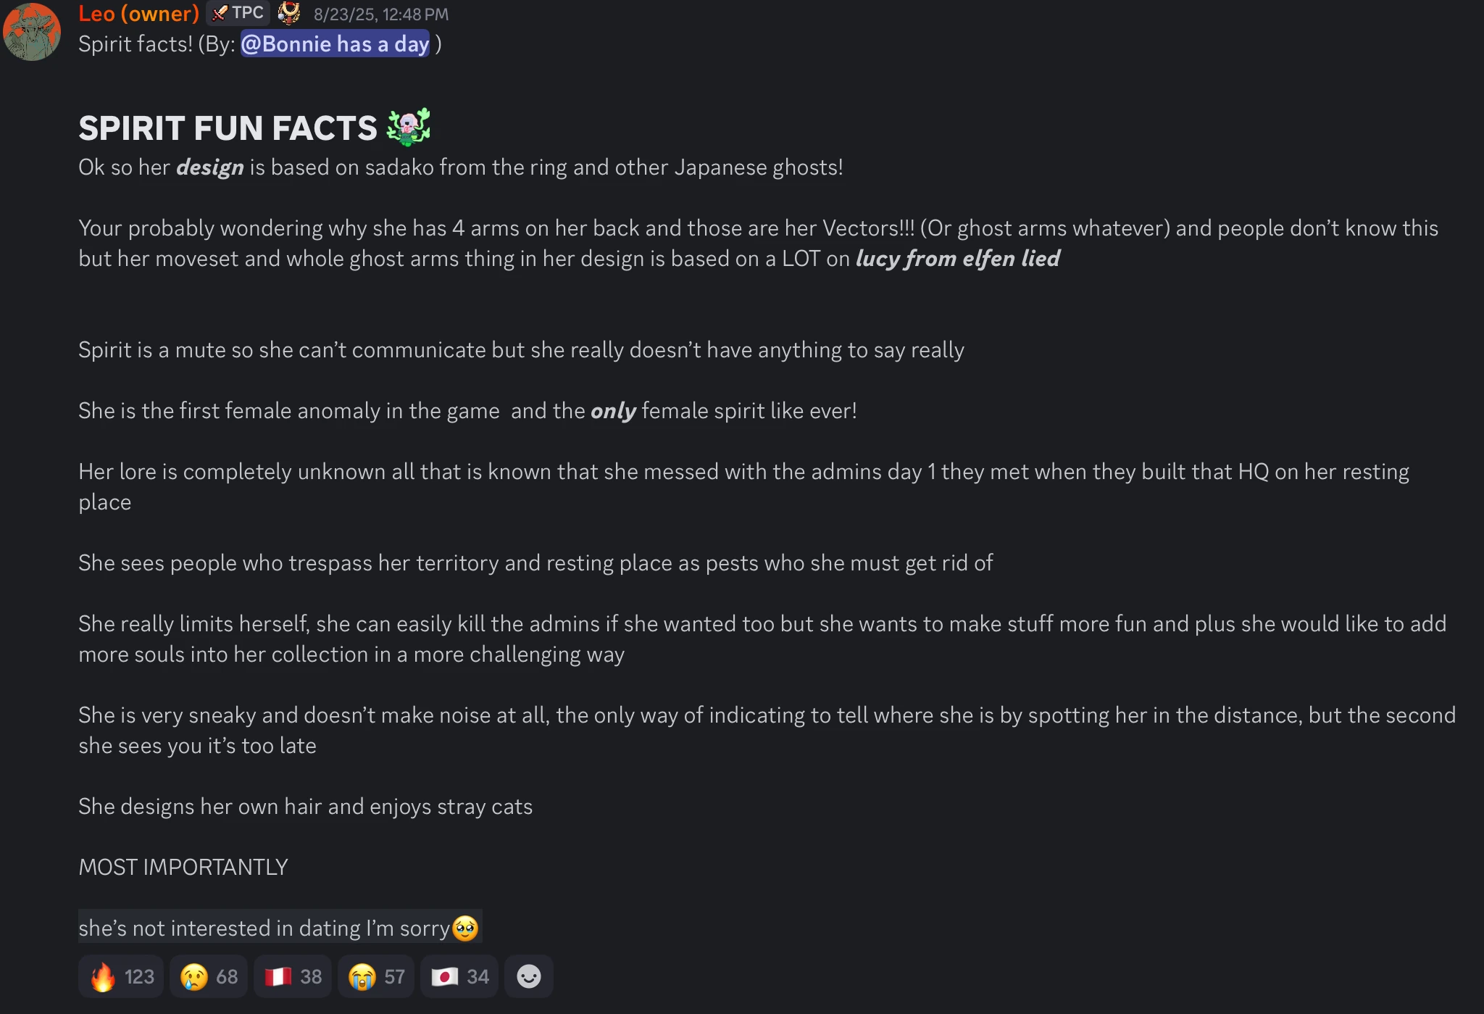1484x1014 pixels.
Task: Toggle the fire reaction with 123
Action: click(x=121, y=976)
